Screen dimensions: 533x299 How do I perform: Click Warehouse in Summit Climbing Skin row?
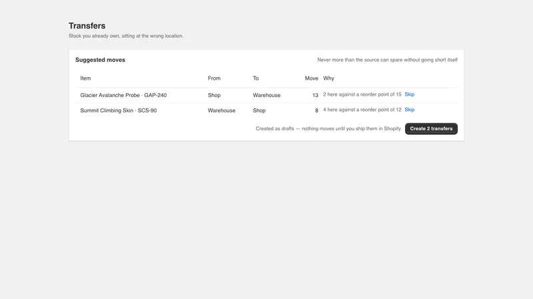click(221, 110)
